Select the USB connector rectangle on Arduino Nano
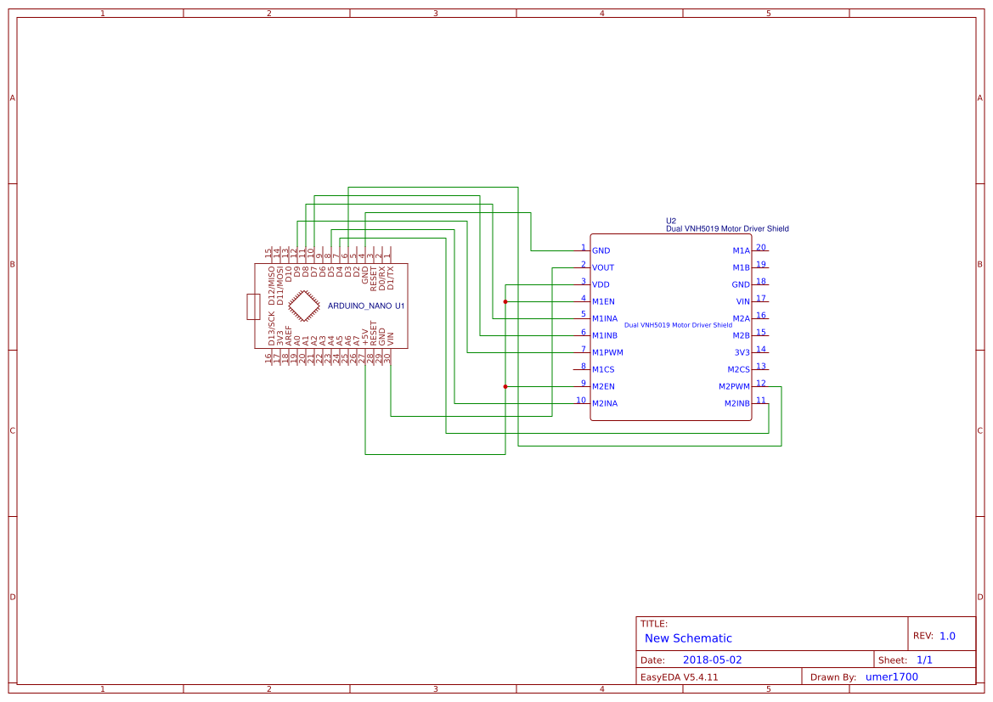 pos(253,306)
